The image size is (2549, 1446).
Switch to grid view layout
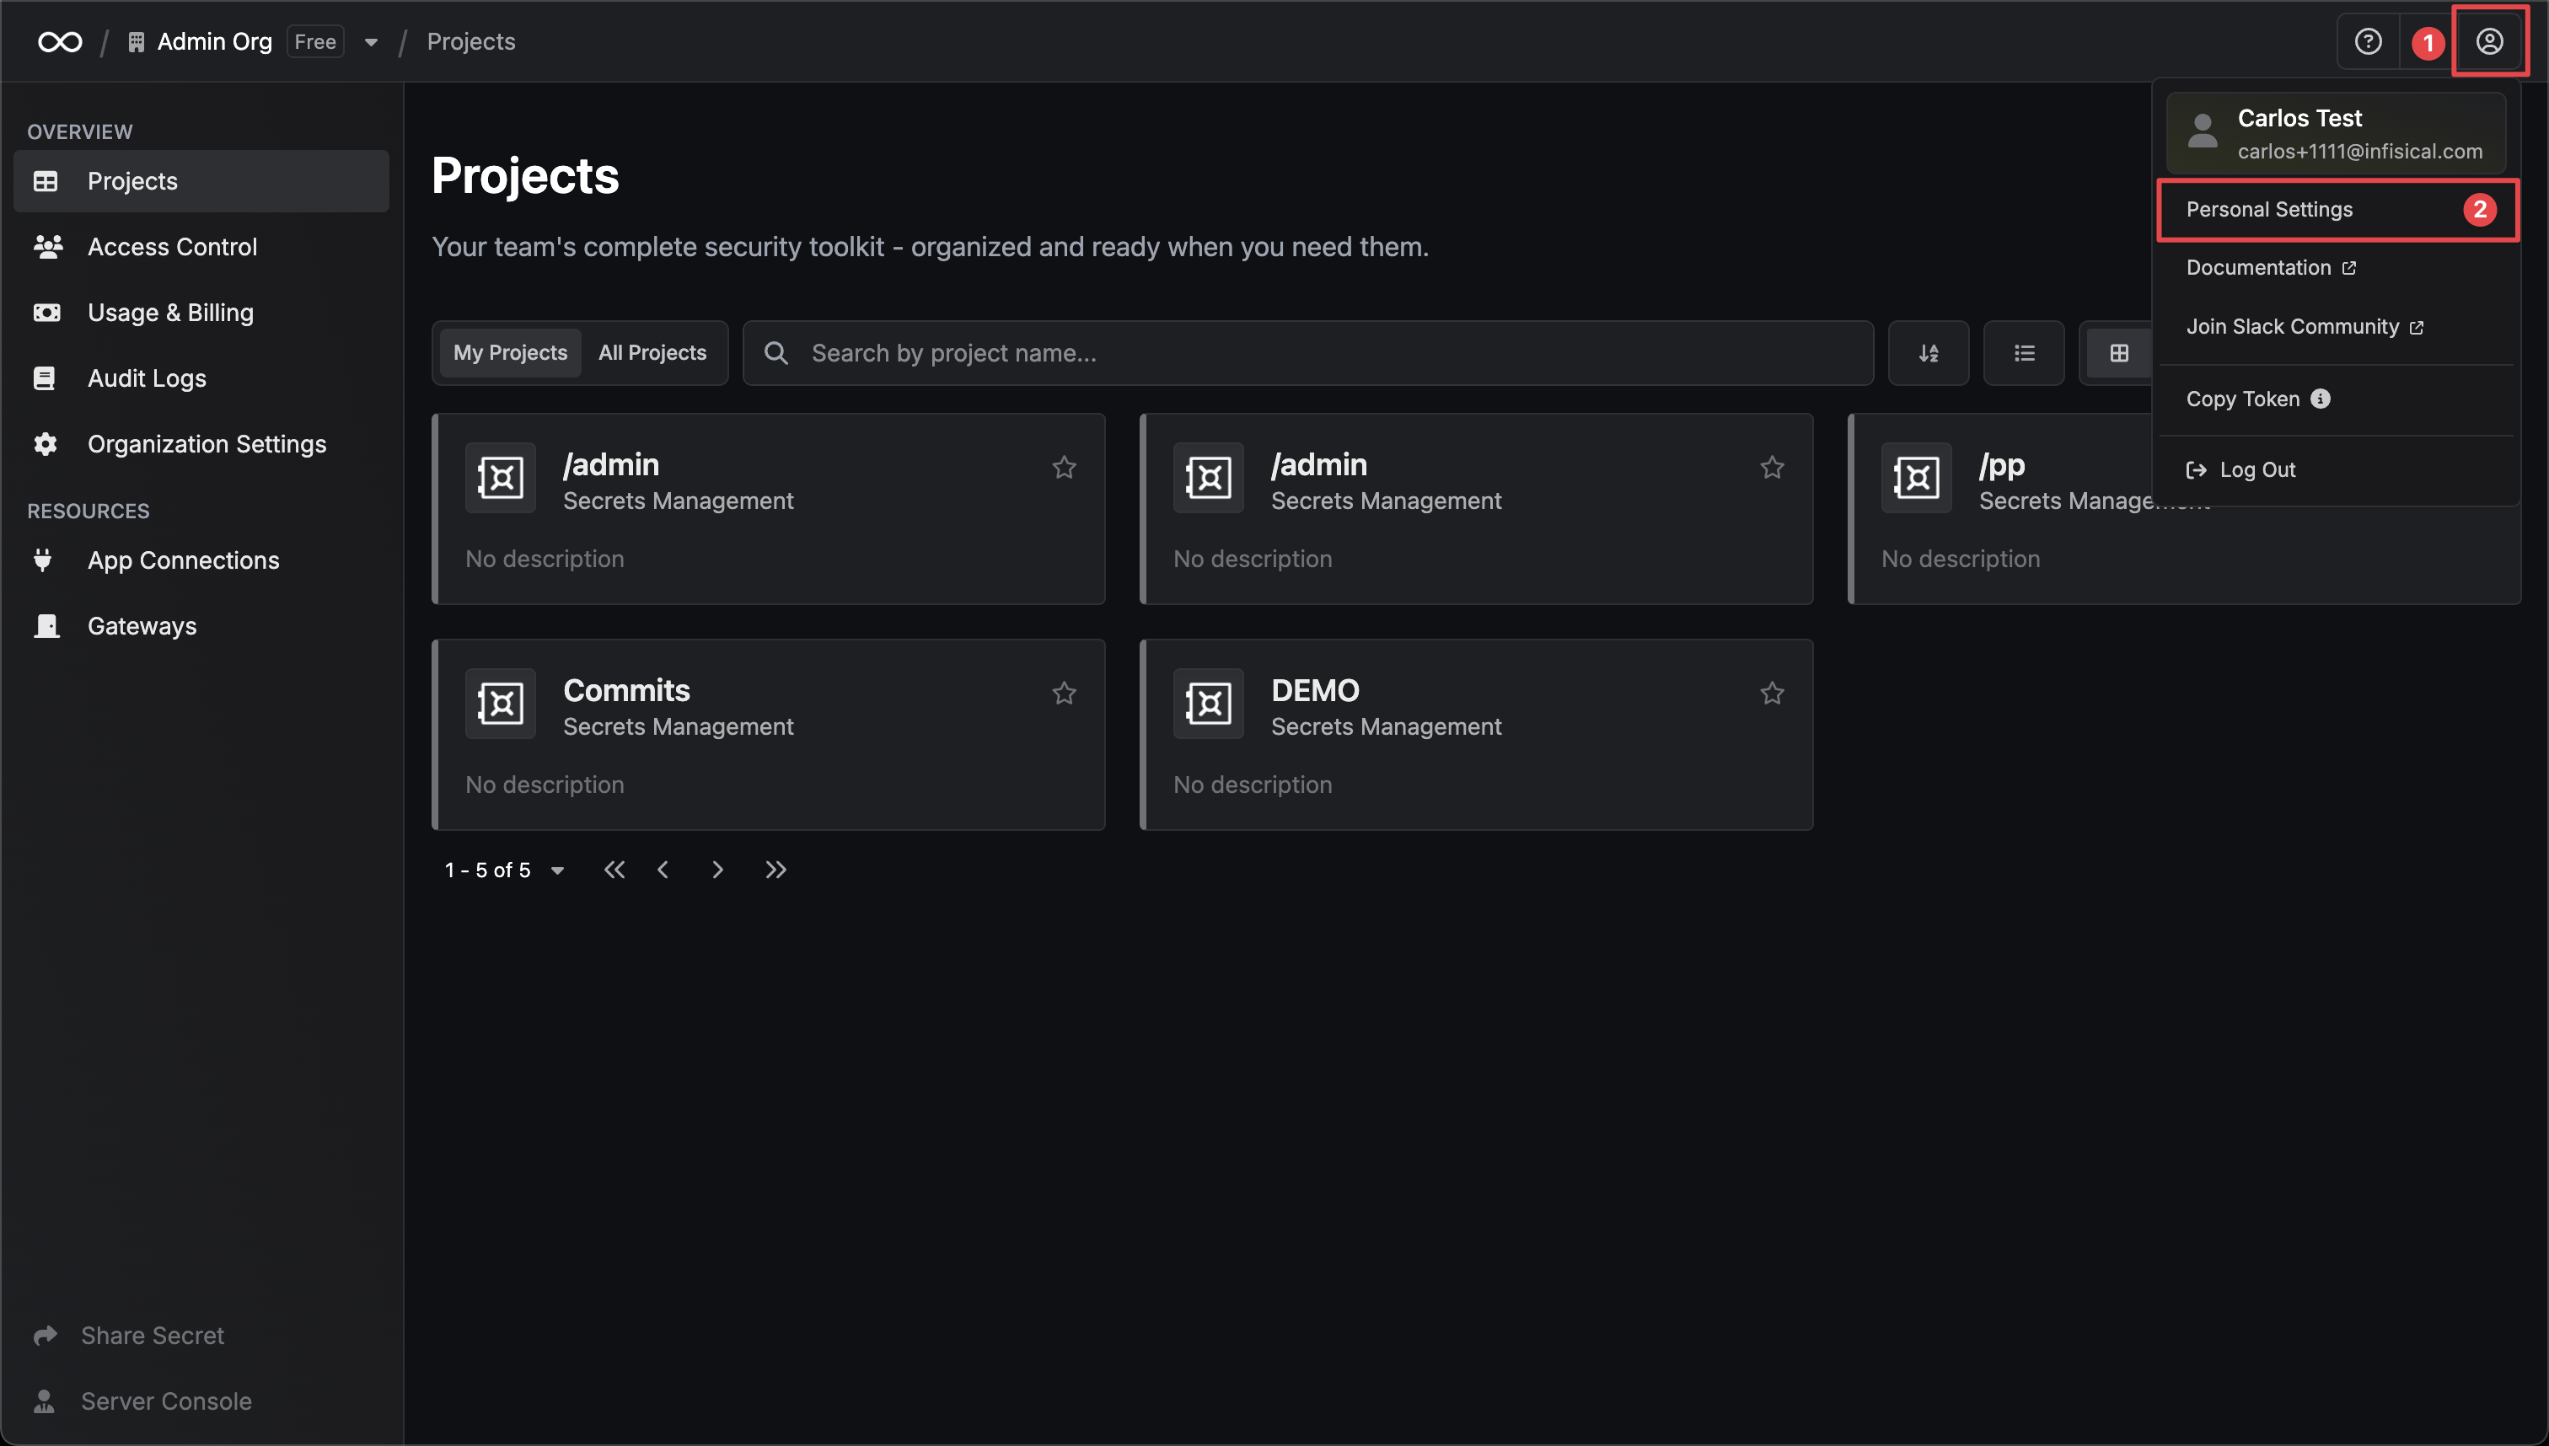(x=2119, y=352)
